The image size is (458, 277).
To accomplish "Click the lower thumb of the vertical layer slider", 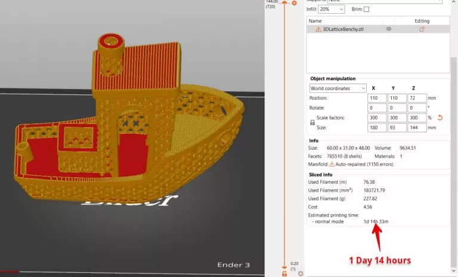I will (284, 267).
